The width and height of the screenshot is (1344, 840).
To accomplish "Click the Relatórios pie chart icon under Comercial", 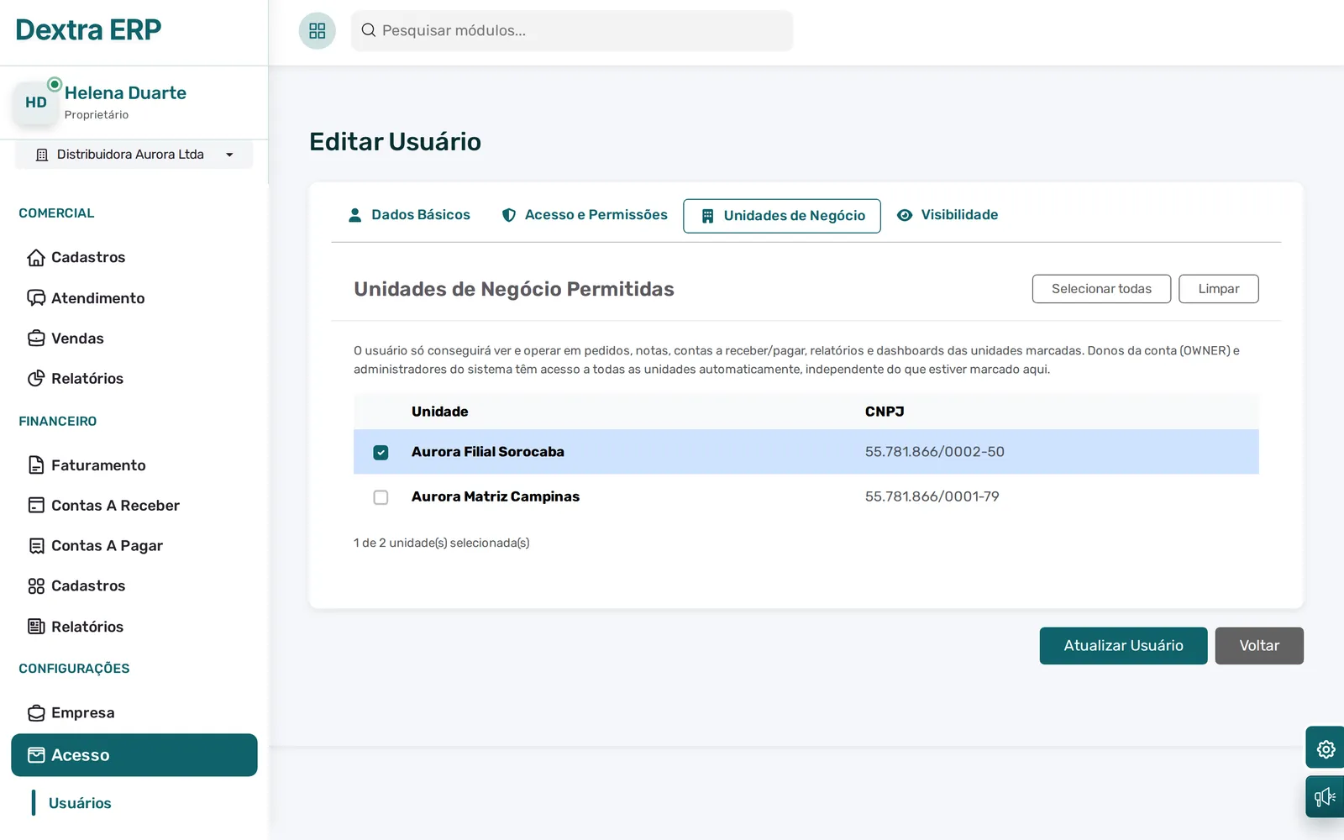I will click(x=36, y=379).
